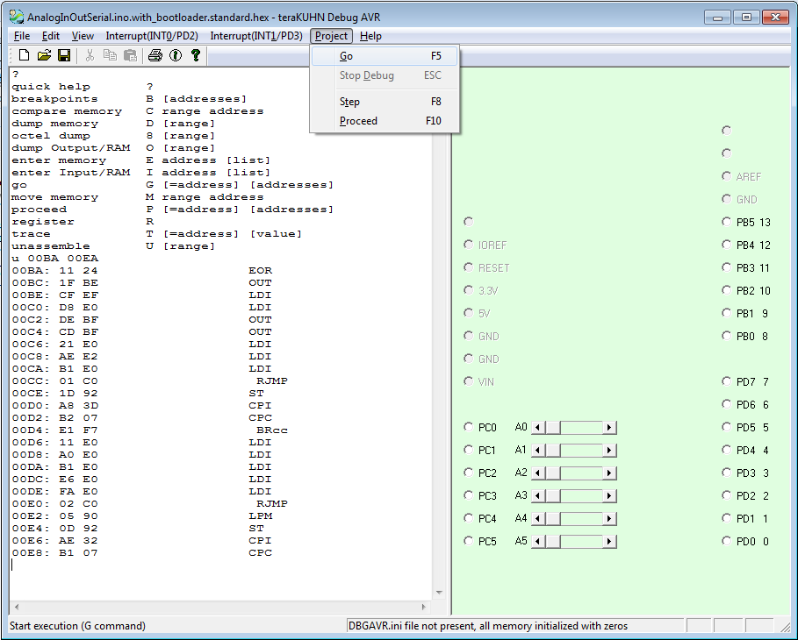
Task: Select the PC0 pin radio button
Action: tap(469, 428)
